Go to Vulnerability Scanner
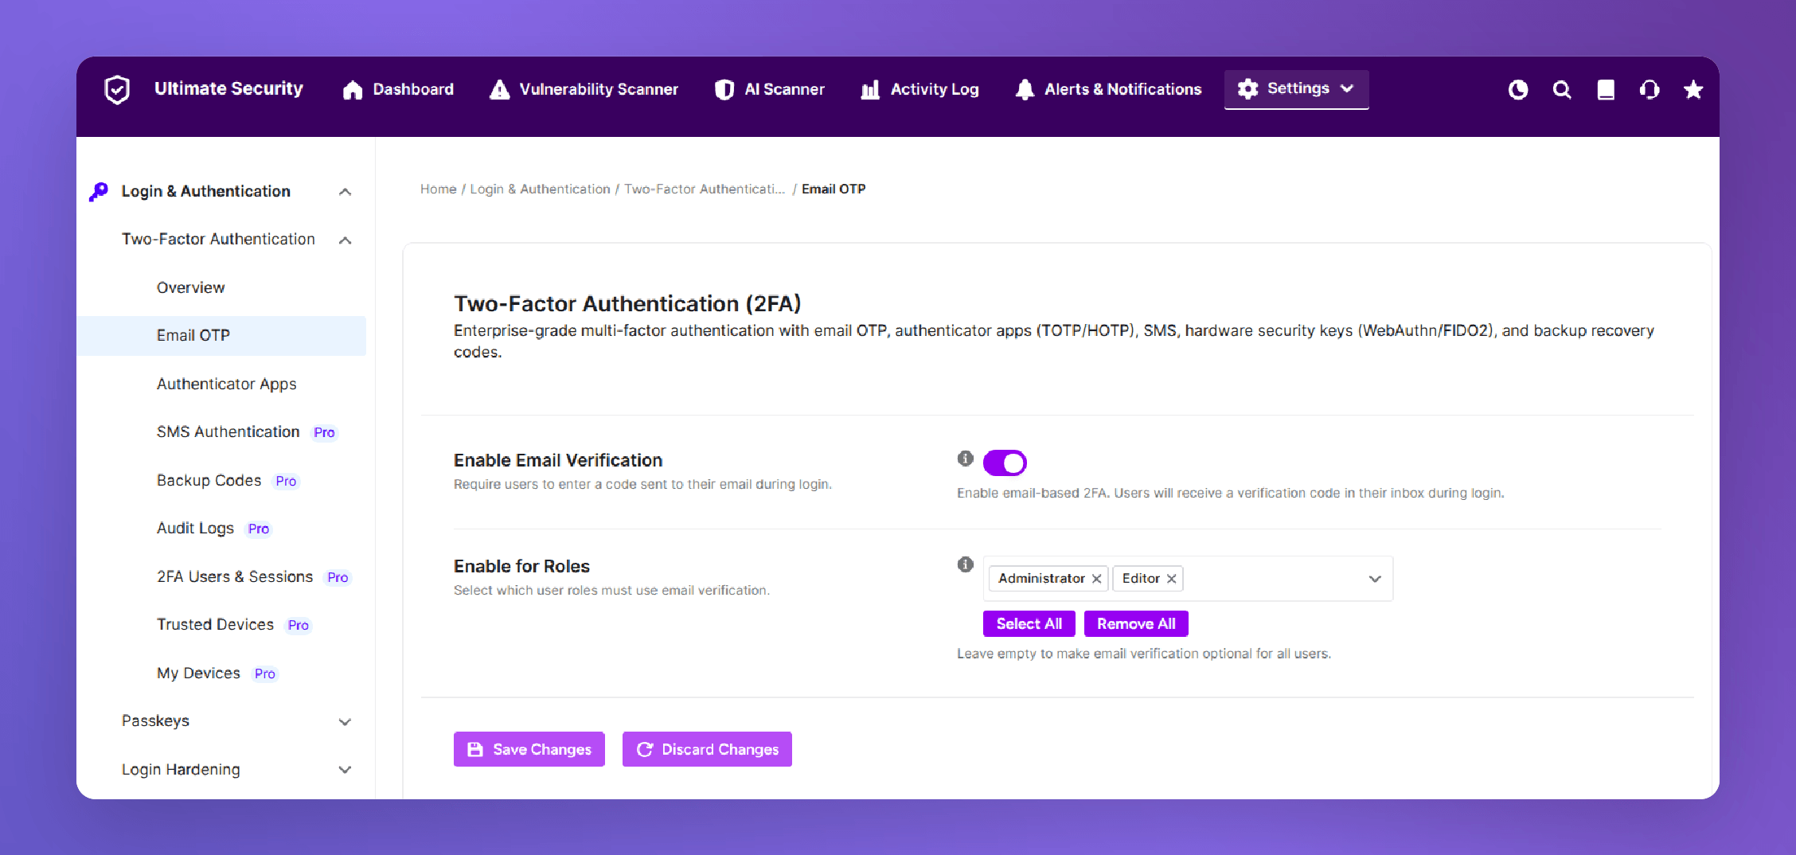The image size is (1796, 855). pos(584,90)
